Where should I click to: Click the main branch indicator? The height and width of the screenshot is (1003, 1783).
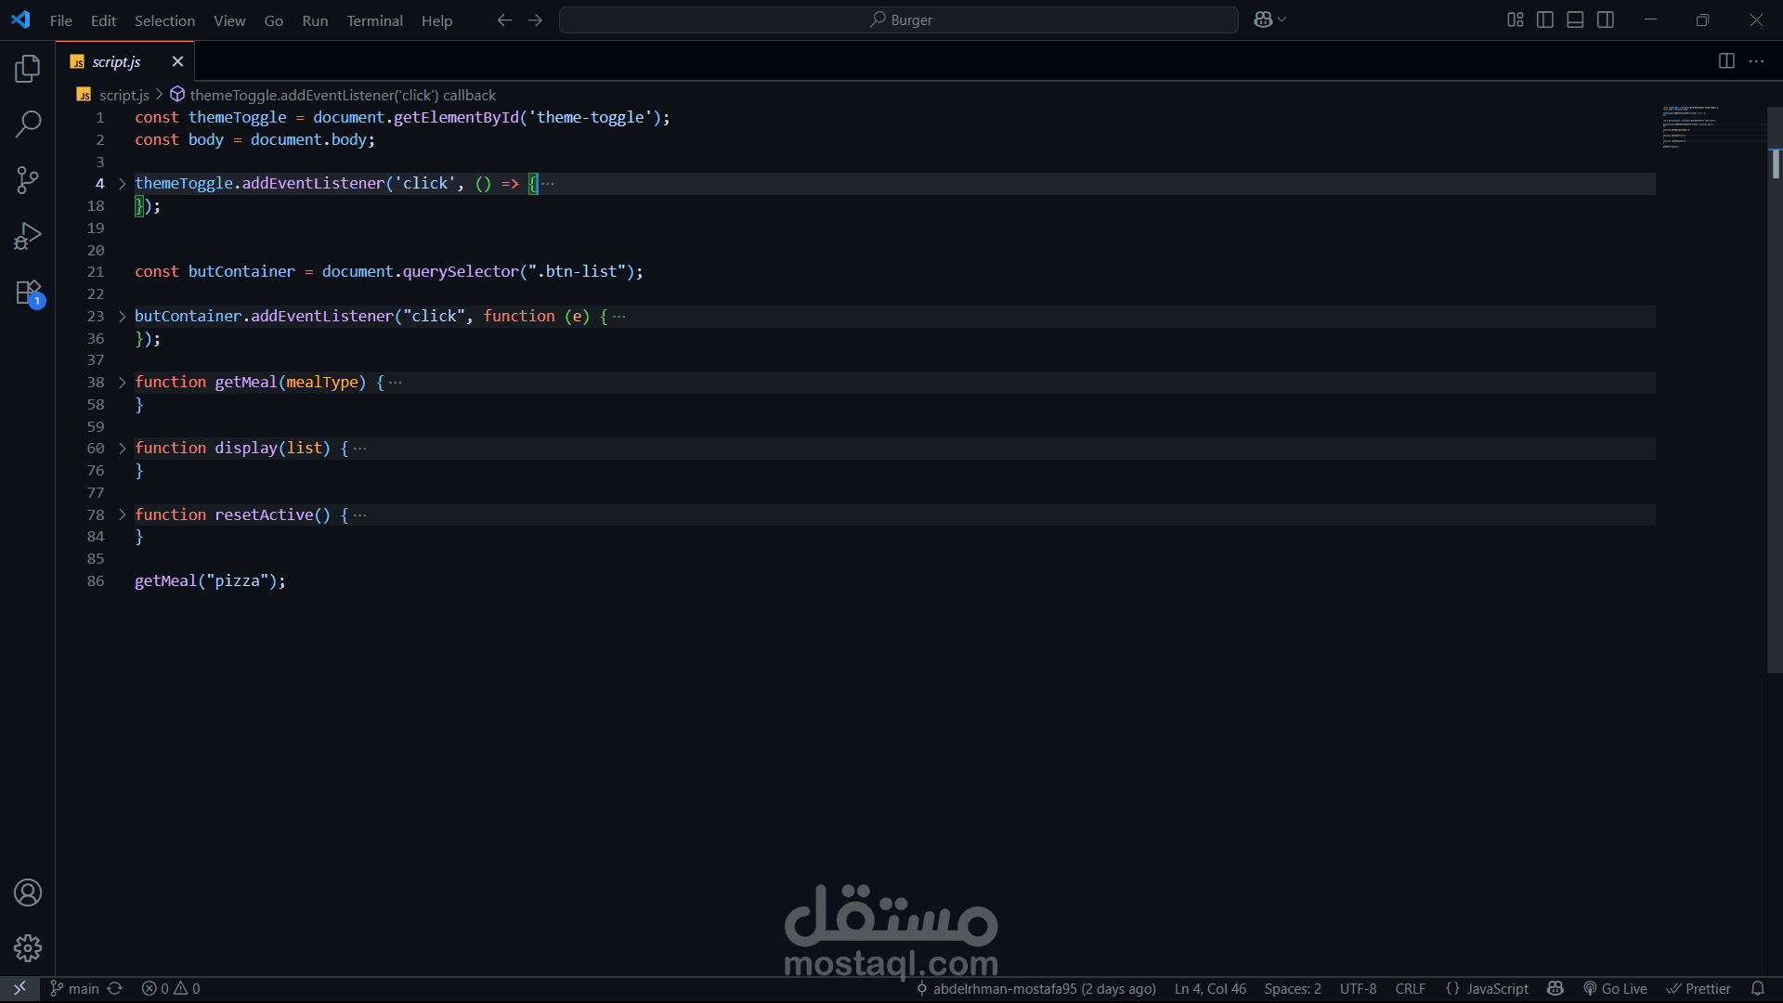click(x=74, y=988)
